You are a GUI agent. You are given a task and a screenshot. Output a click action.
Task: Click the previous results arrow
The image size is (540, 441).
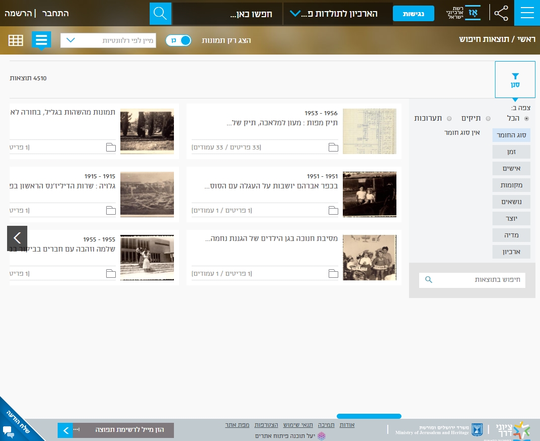coord(17,238)
